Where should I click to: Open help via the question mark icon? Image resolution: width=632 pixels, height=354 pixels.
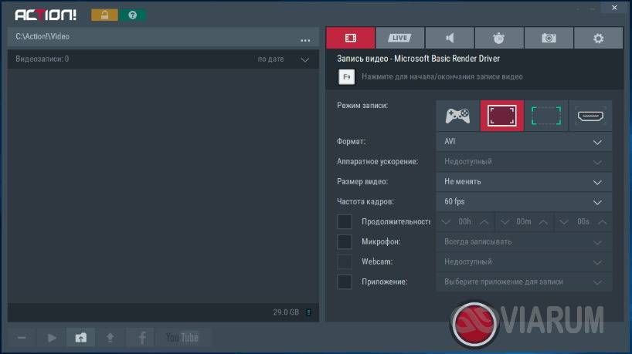132,15
